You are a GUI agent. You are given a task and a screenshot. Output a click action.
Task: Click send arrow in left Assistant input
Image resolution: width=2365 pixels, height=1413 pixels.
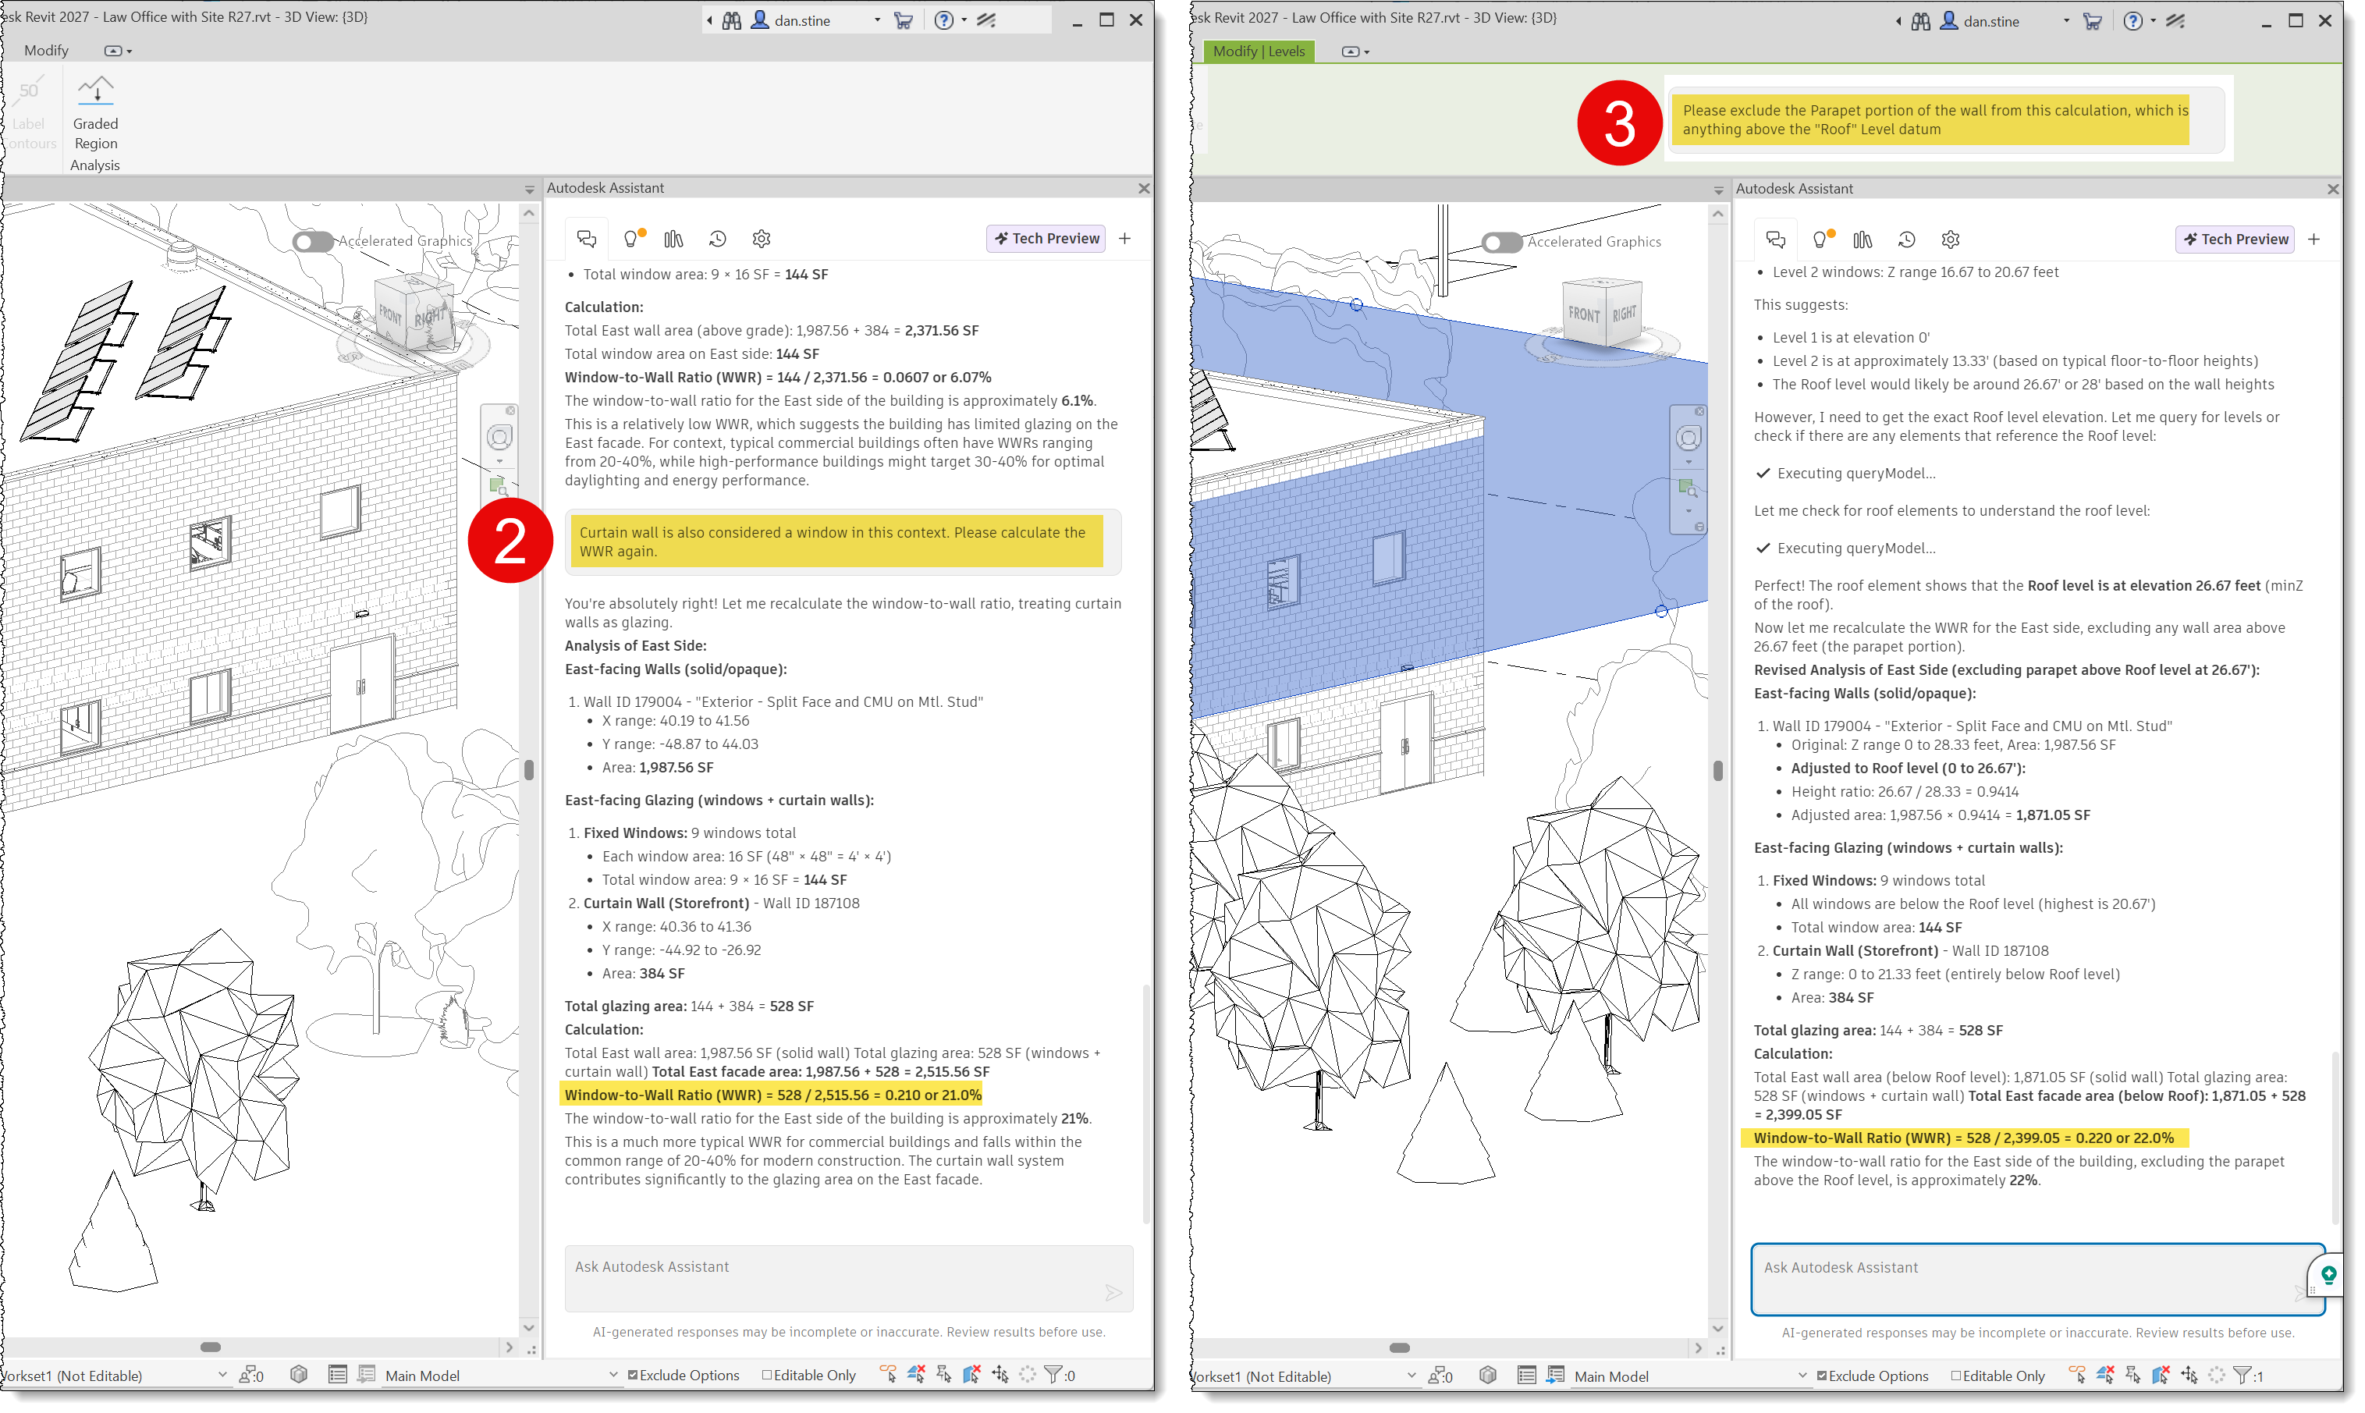click(1113, 1293)
